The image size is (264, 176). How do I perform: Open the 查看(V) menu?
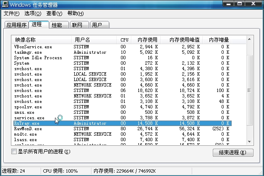(x=54, y=13)
